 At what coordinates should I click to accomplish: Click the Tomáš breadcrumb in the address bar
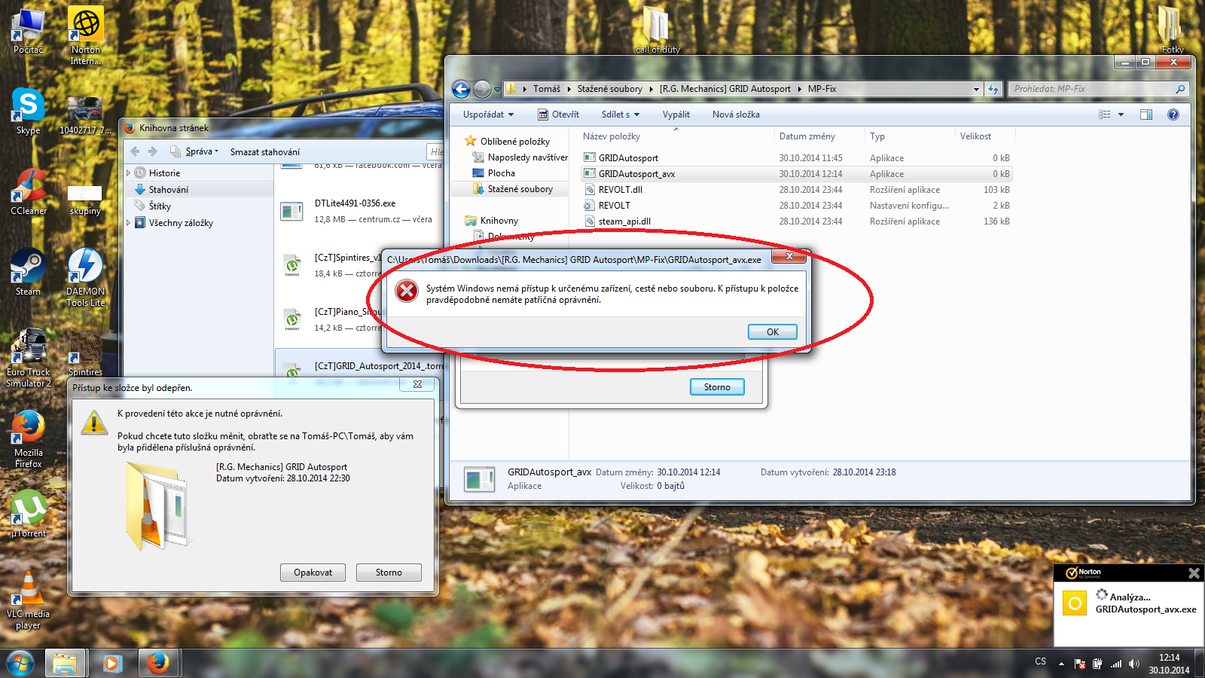(x=547, y=89)
